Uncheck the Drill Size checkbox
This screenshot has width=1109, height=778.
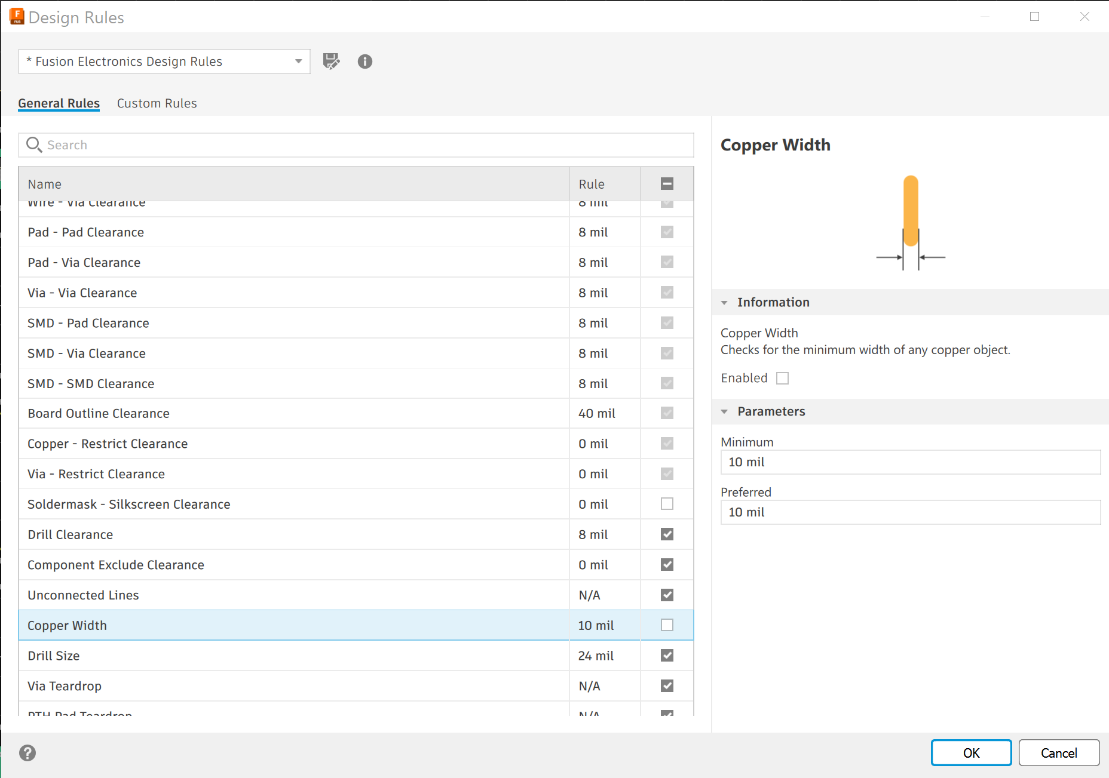667,656
